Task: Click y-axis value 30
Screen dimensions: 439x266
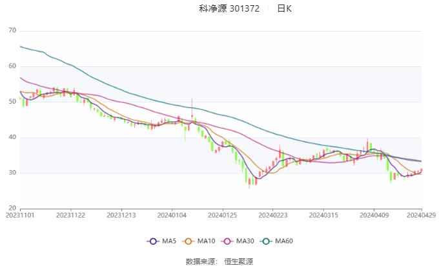Action: pos(12,173)
